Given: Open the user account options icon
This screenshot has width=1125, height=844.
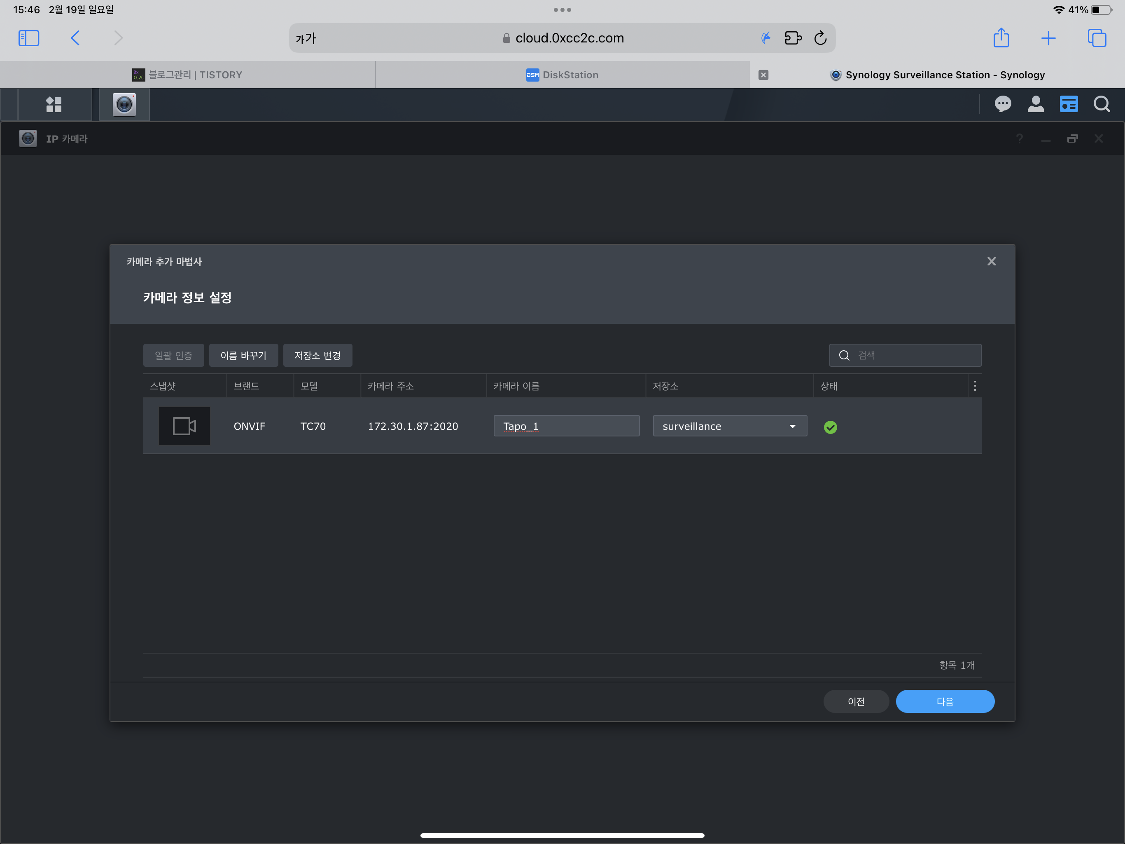Looking at the screenshot, I should click(1036, 104).
